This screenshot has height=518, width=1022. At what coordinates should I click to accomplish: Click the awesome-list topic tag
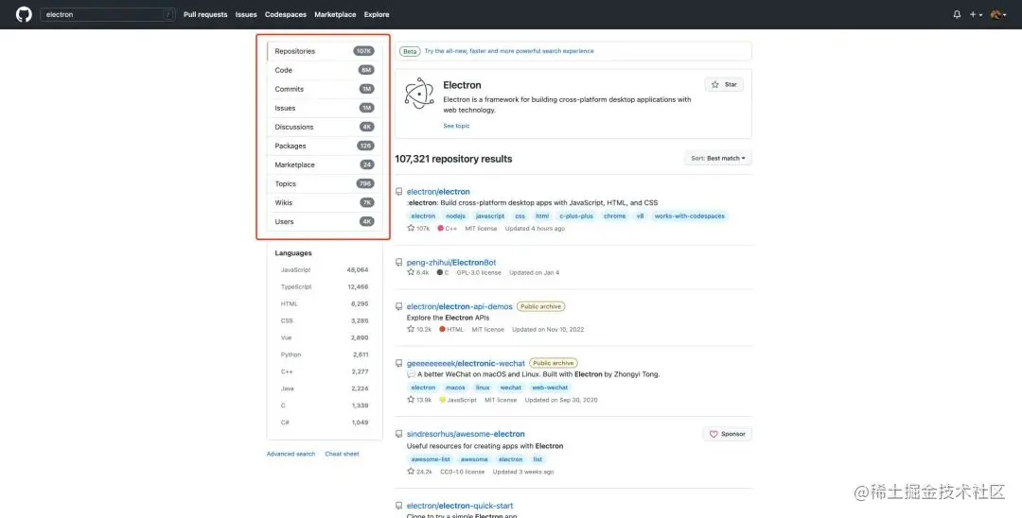click(x=431, y=459)
